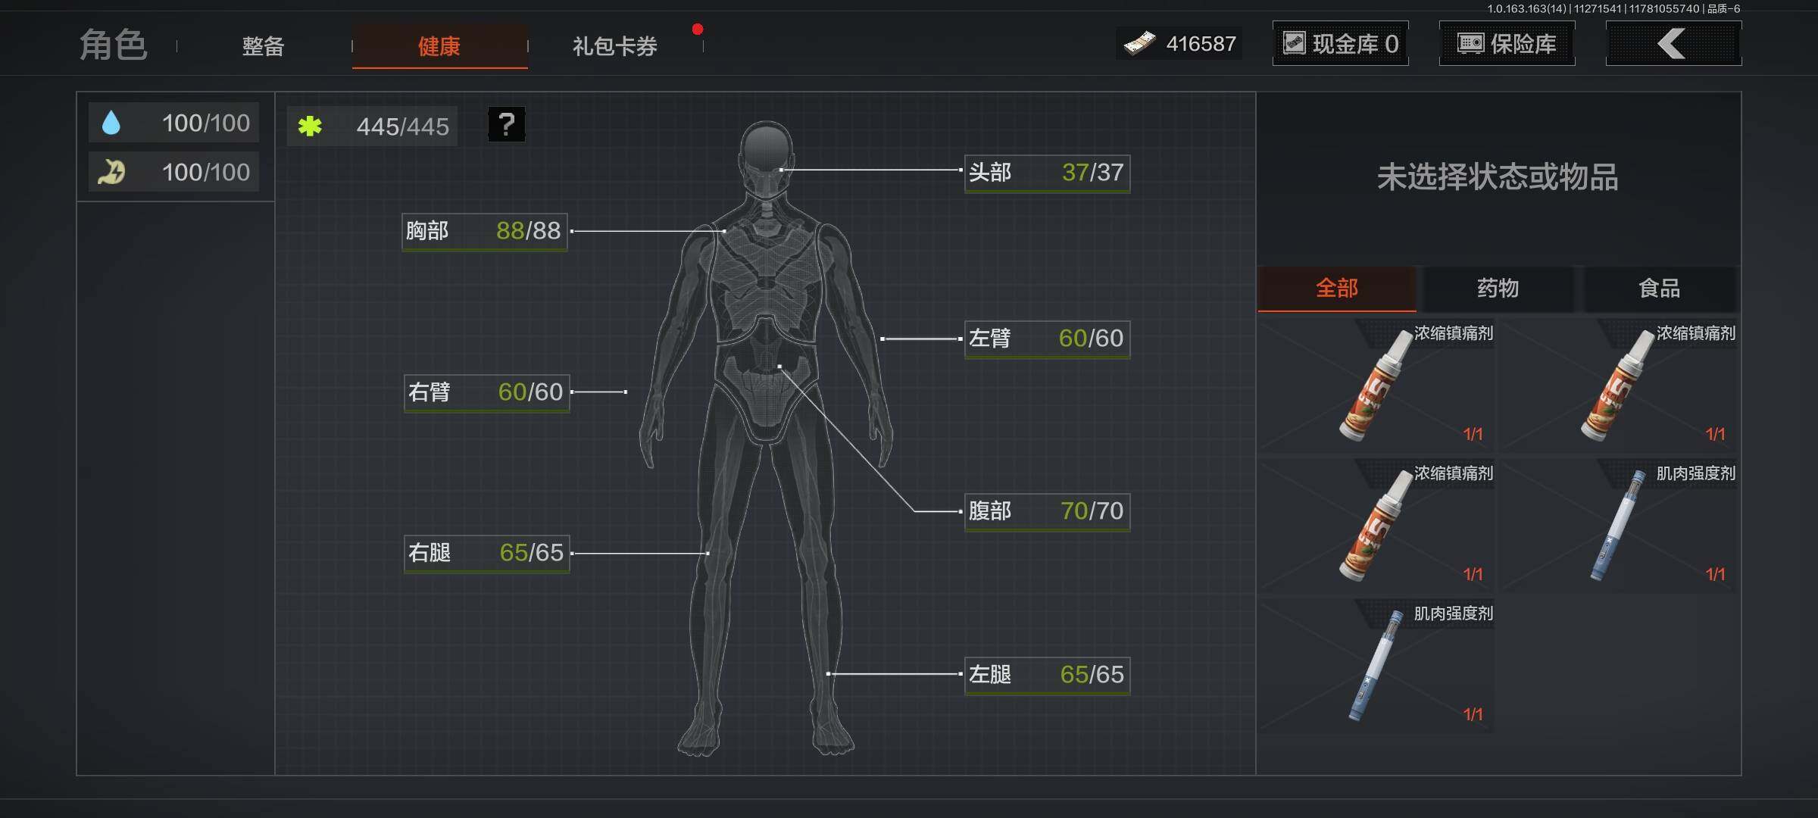Select the 腹部 abdomen health label
Viewport: 1818px width, 818px height.
(x=1046, y=511)
